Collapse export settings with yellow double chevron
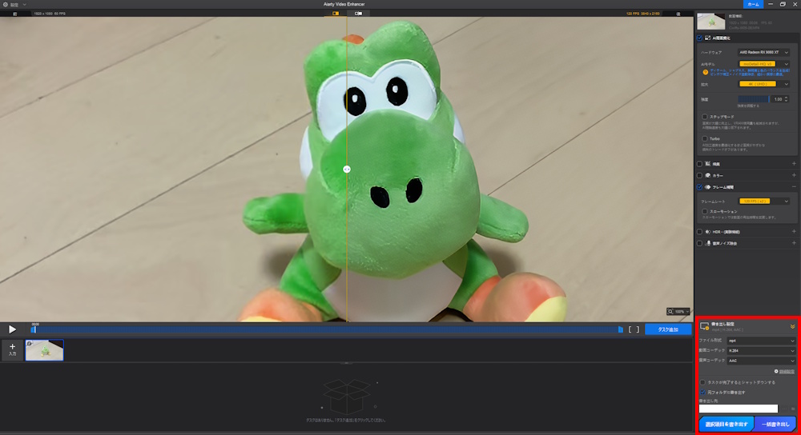The height and width of the screenshot is (435, 801). coord(792,326)
